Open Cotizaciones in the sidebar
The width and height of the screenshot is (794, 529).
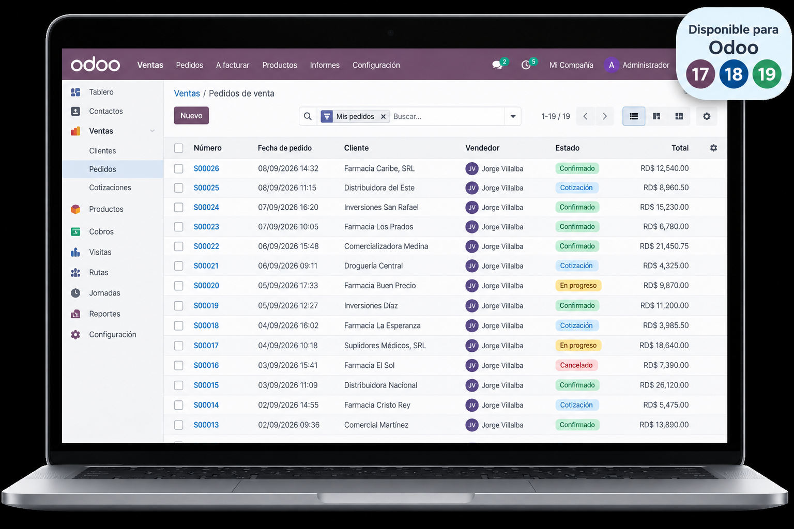(x=110, y=188)
